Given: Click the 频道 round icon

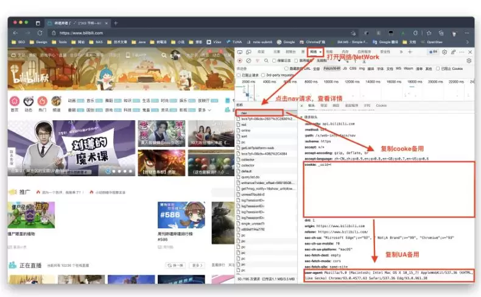Looking at the screenshot, I should pyautogui.click(x=56, y=101).
